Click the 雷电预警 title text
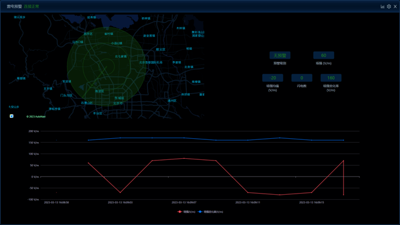This screenshot has width=400, height=225. [x=14, y=6]
